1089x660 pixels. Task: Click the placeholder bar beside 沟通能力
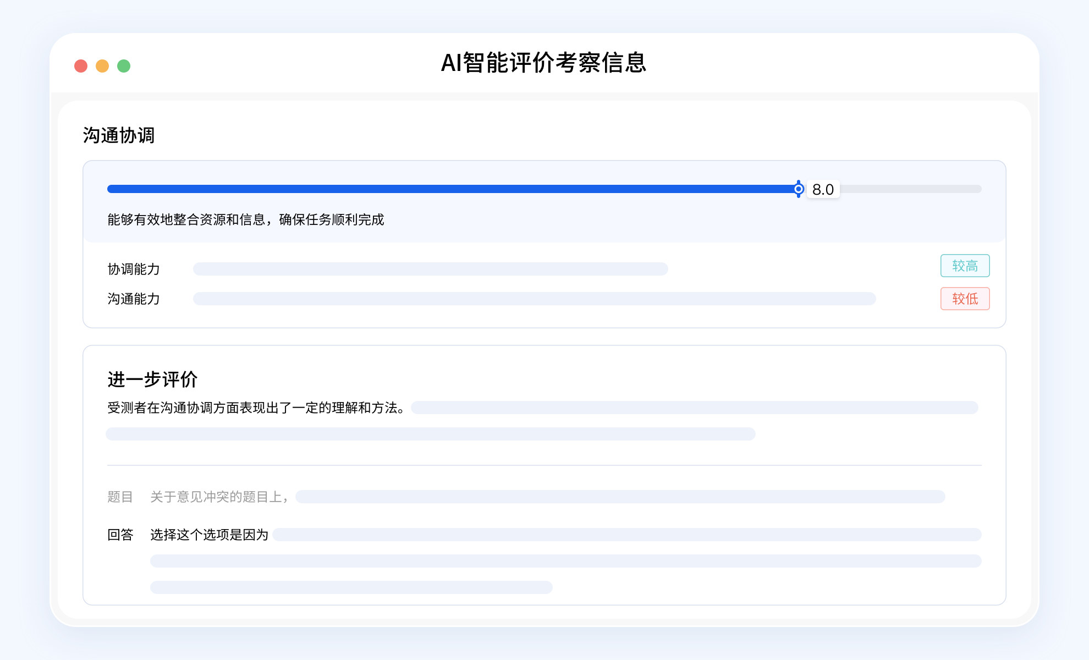point(534,299)
